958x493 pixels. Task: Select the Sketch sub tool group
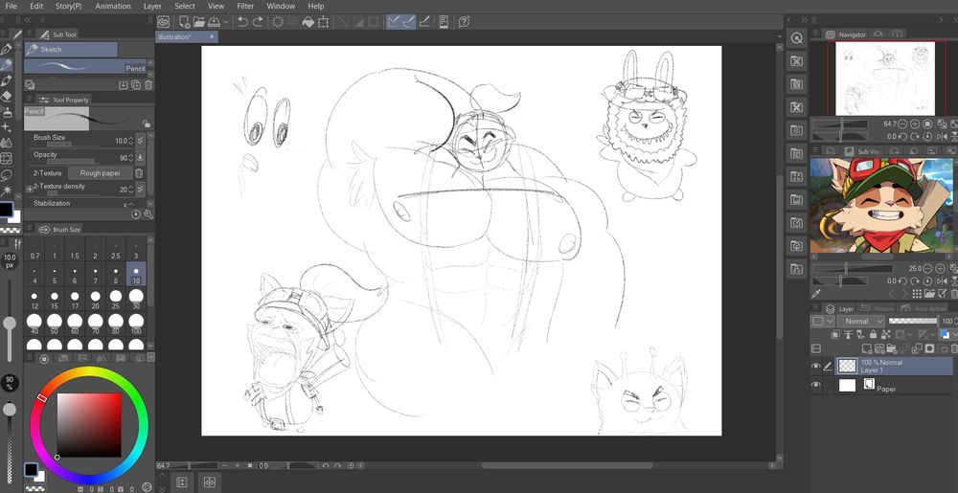71,50
